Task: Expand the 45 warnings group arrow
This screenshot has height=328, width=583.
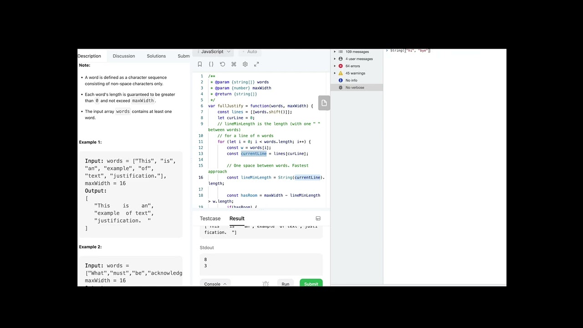Action: tap(335, 73)
